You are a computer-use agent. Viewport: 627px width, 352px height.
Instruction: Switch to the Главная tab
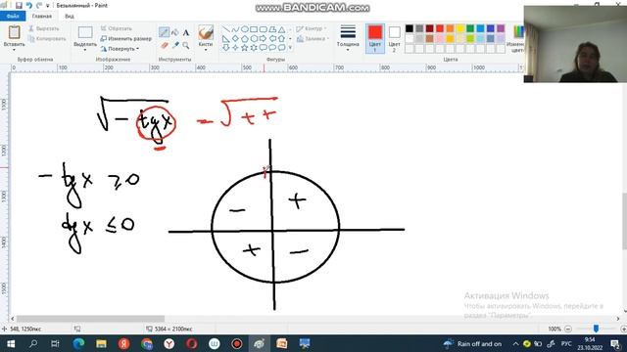coord(41,17)
